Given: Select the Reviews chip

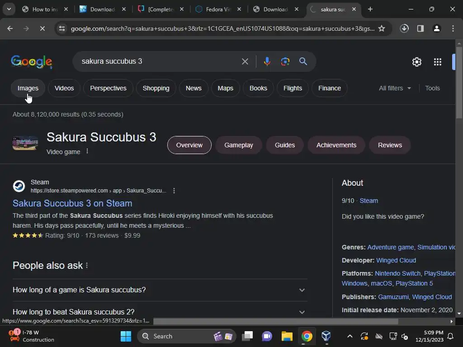Looking at the screenshot, I should pos(390,145).
